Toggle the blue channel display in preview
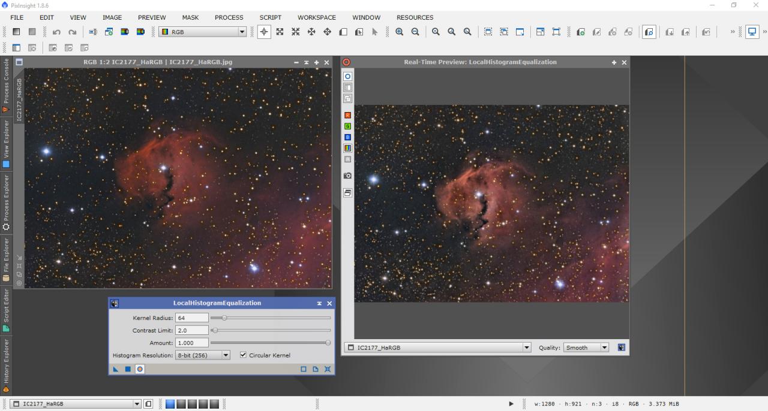768x411 pixels. [347, 137]
